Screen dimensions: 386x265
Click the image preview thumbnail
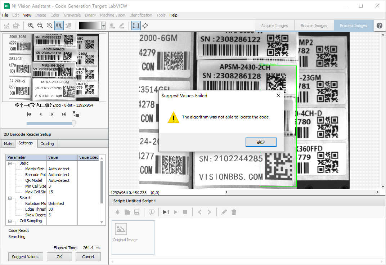(x=54, y=68)
